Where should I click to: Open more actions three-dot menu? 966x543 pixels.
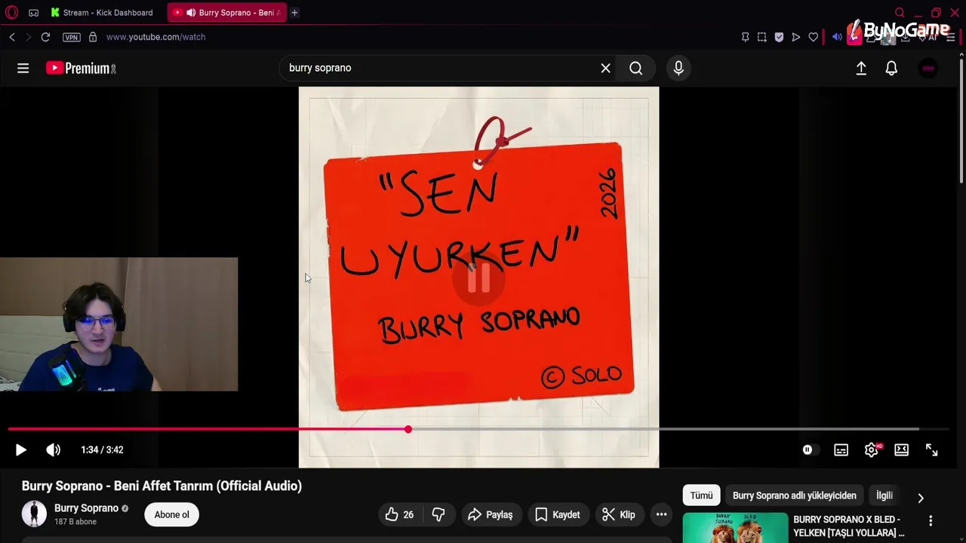(x=661, y=515)
